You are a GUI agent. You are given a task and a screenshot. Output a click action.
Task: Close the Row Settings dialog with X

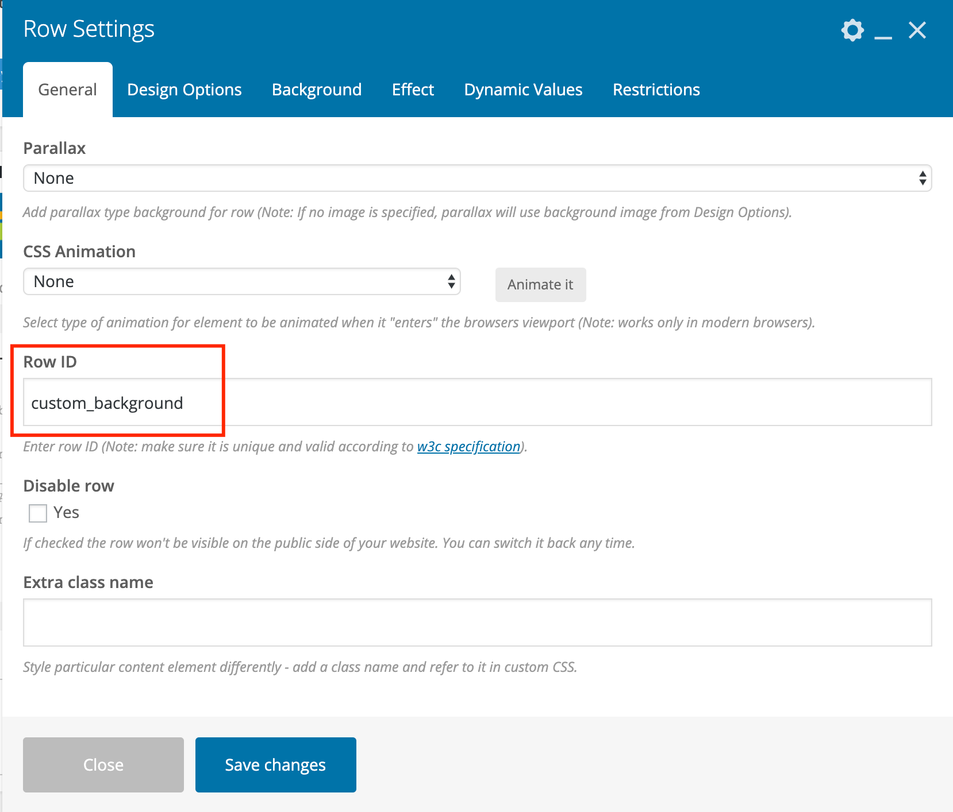click(x=917, y=30)
